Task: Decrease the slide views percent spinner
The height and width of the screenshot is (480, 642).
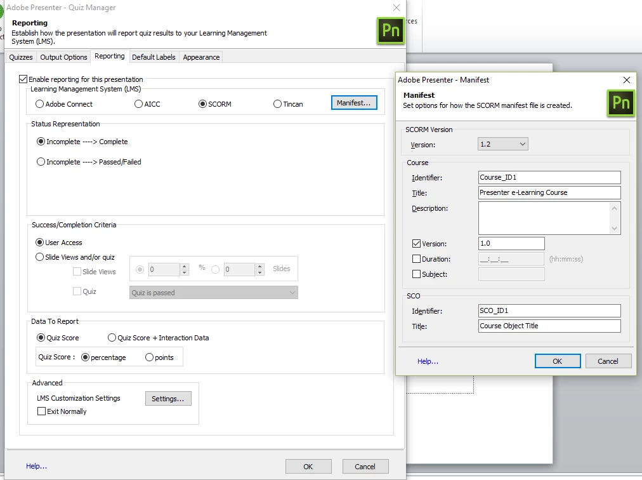Action: pos(184,272)
